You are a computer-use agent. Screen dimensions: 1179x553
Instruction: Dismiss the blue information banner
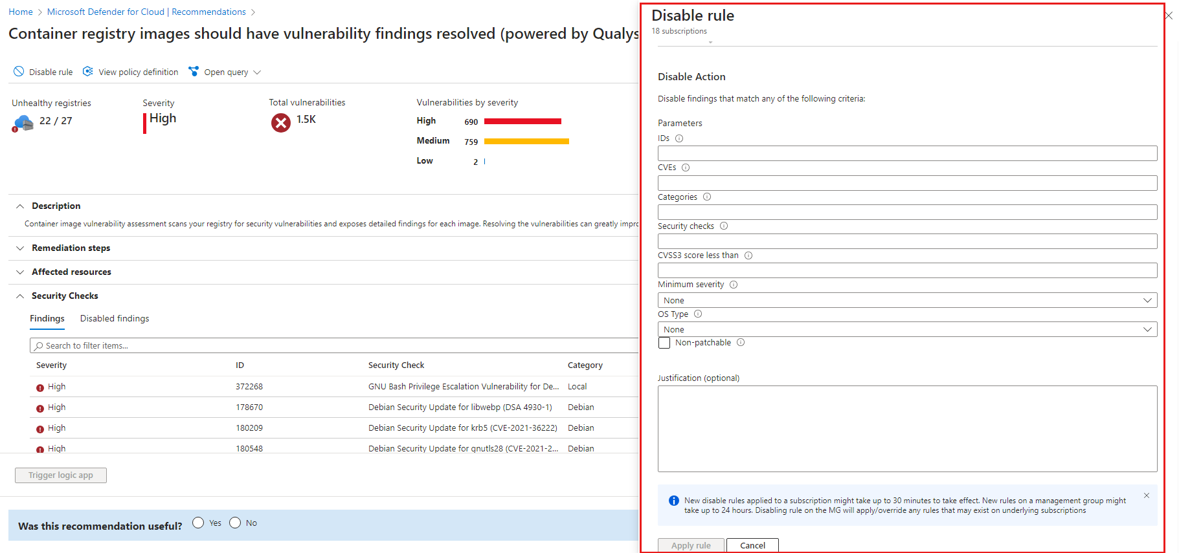click(1147, 495)
